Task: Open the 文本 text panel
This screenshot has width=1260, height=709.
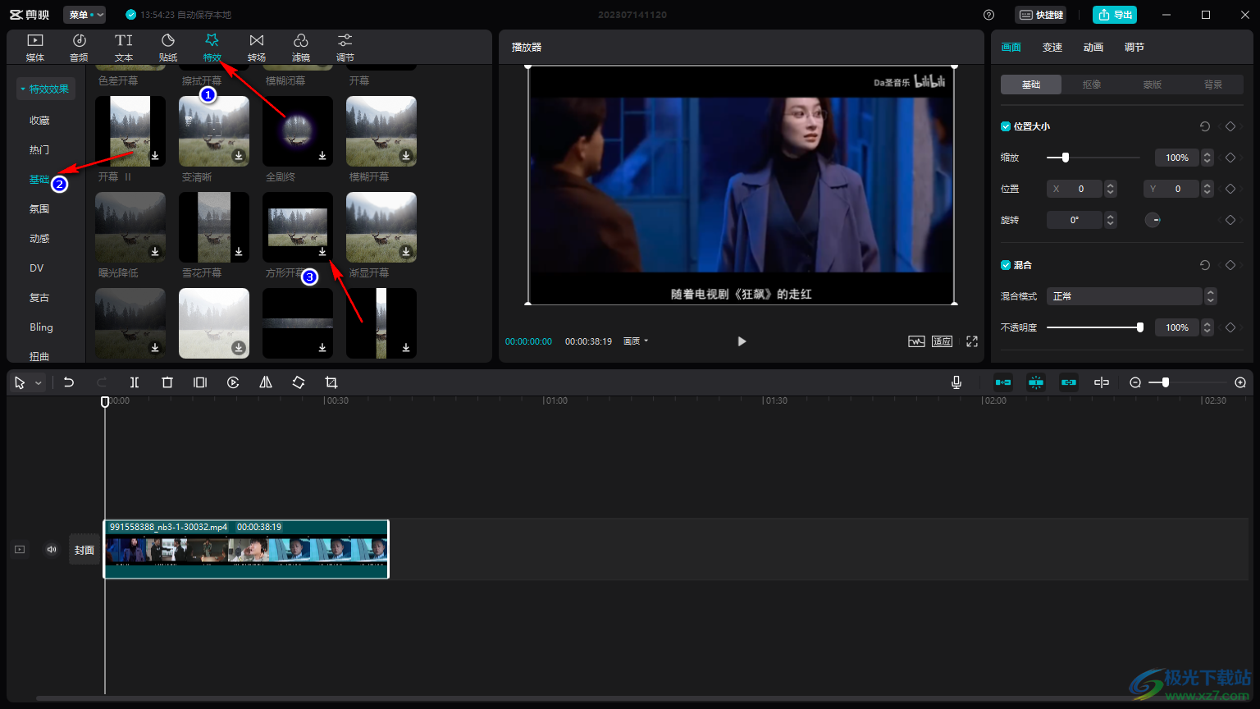Action: [x=124, y=48]
